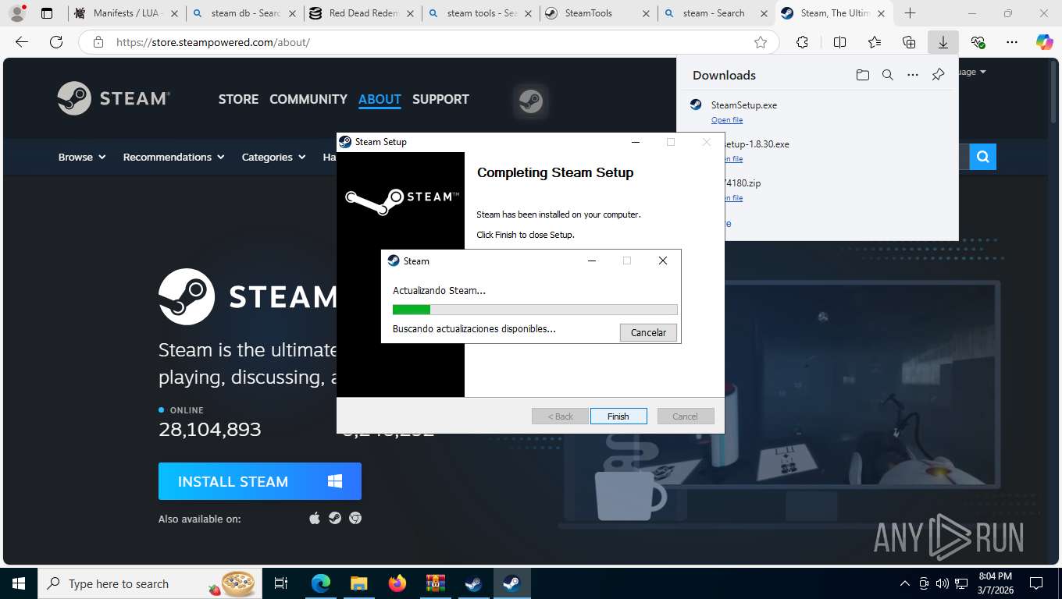Expand the Recommendations dropdown
Screen dimensions: 1062x599
click(x=173, y=157)
